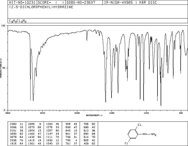
Task: Select the 1504 peak entry
Action: click(x=34, y=130)
